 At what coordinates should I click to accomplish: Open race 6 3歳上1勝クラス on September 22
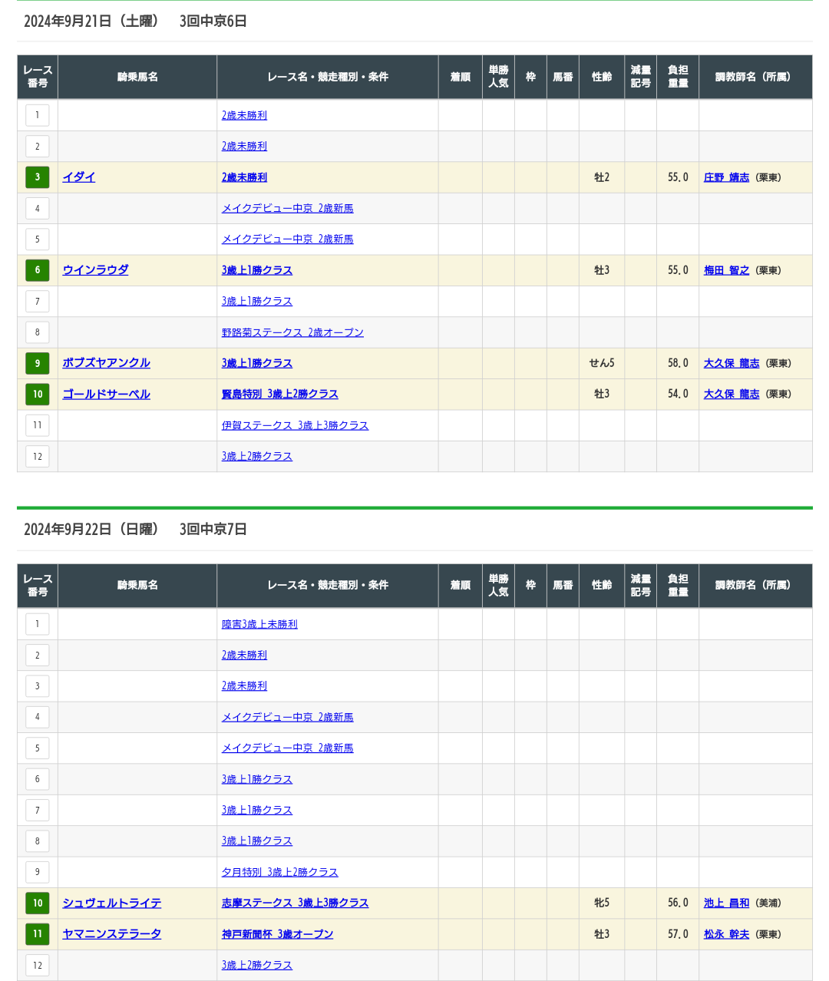[x=257, y=779]
